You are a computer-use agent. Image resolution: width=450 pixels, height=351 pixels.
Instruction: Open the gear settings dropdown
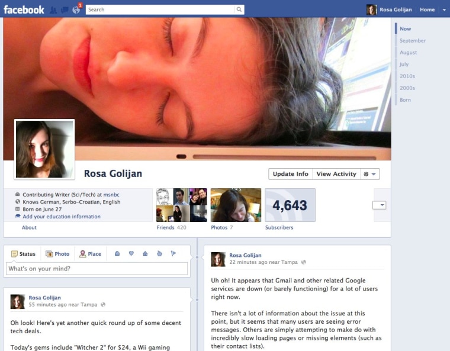[x=369, y=174]
